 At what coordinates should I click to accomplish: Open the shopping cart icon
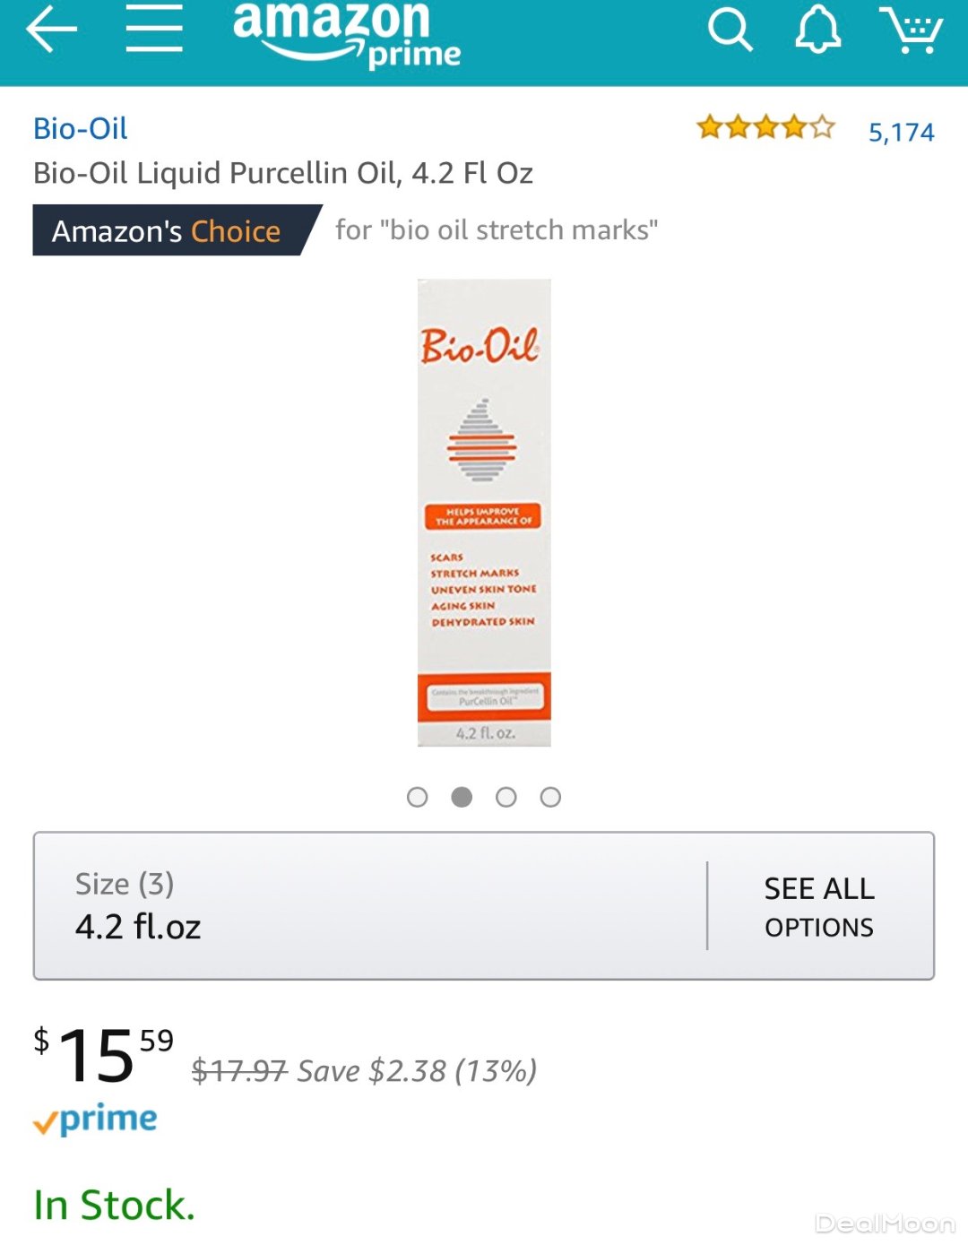[x=911, y=30]
